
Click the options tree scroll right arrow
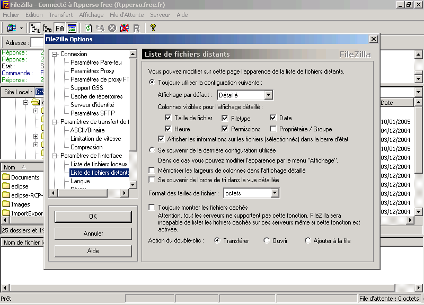click(x=124, y=193)
